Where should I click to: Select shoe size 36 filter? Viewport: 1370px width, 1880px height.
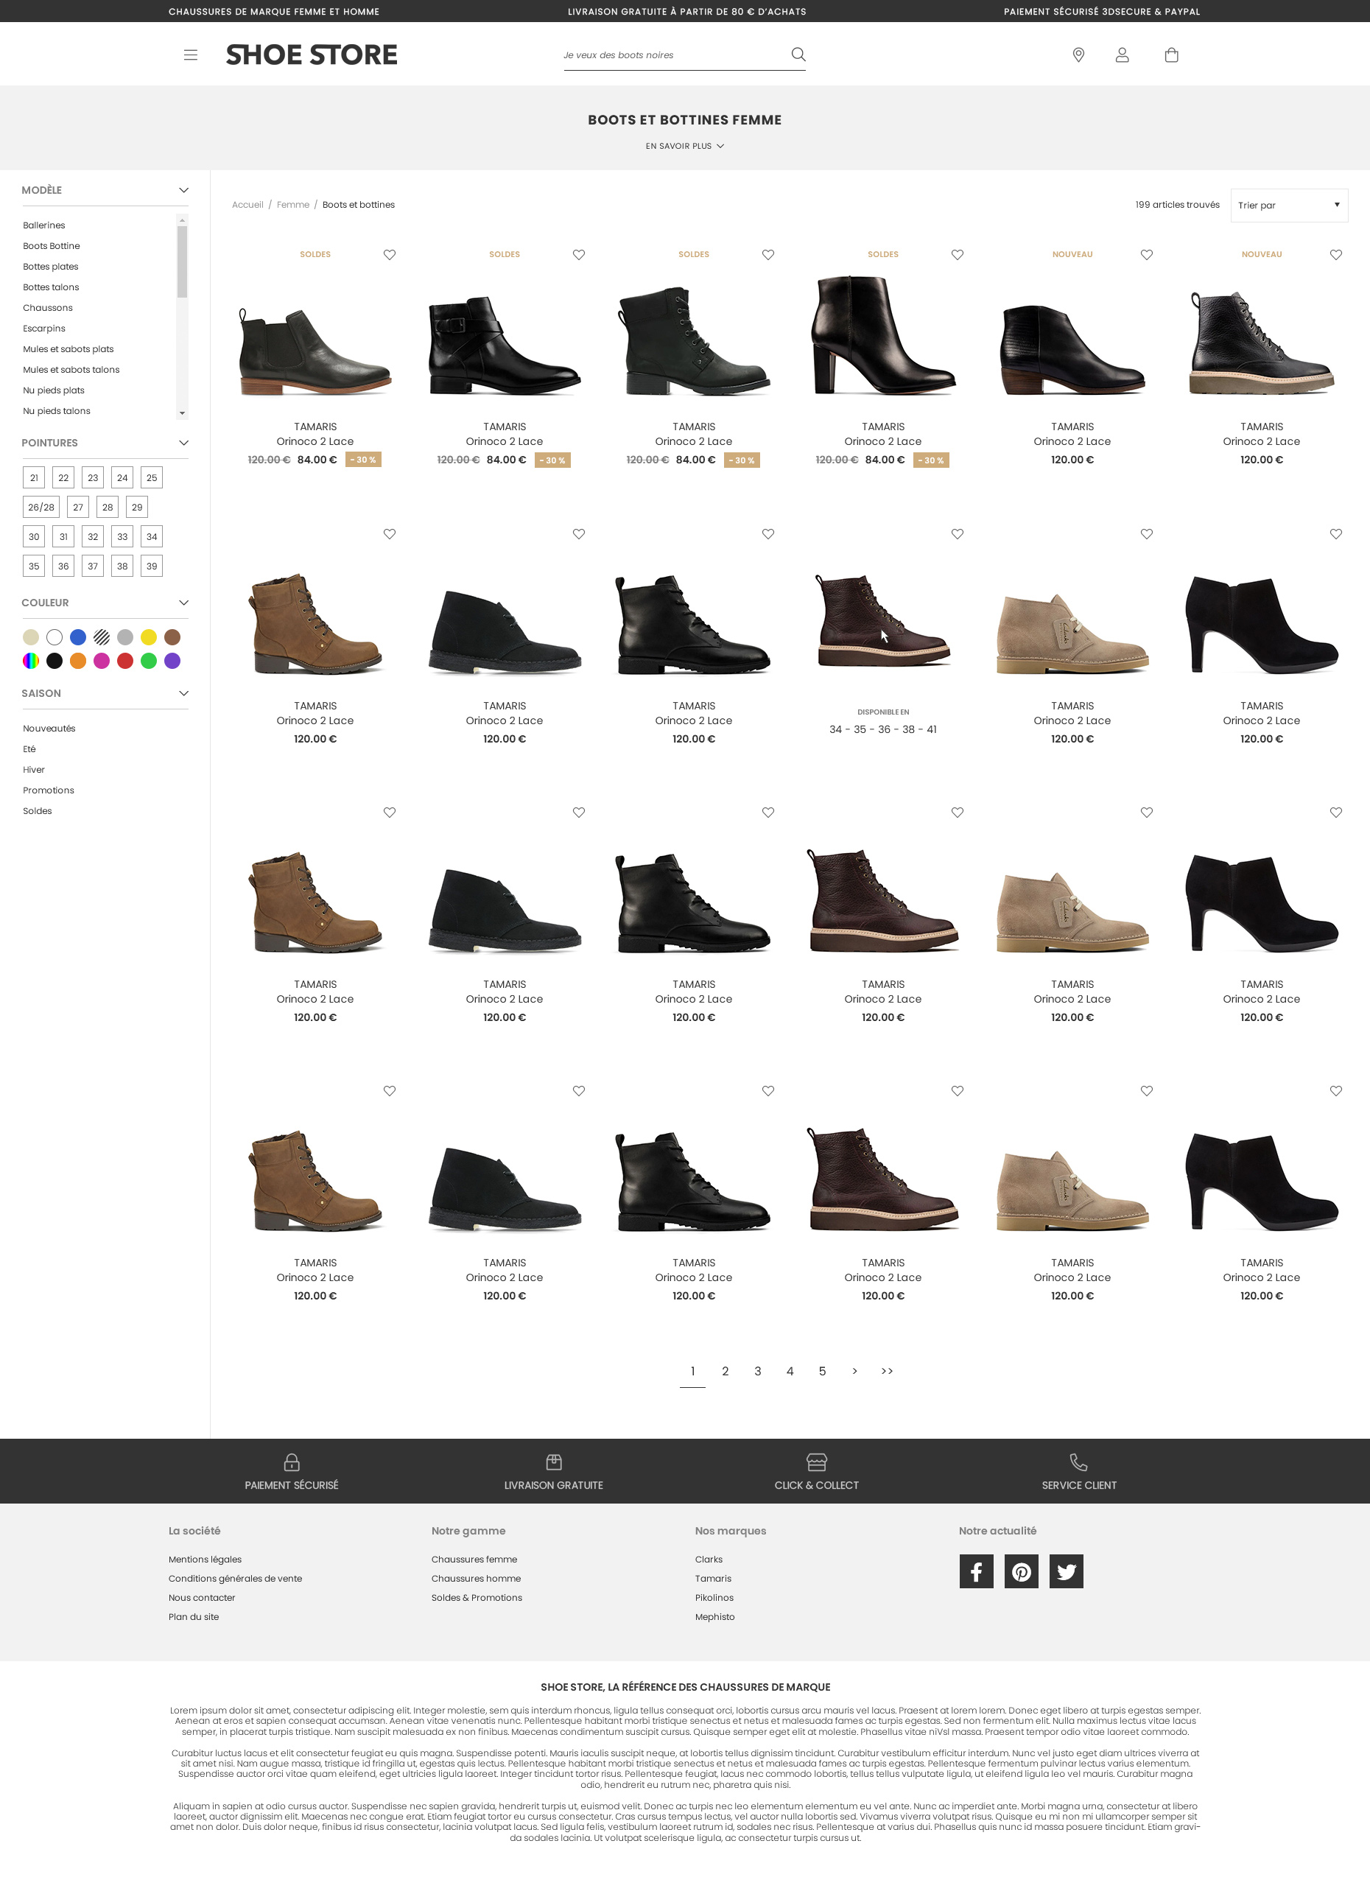pos(63,567)
